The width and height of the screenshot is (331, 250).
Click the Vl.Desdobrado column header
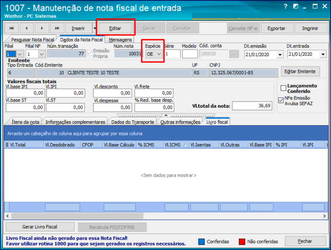[x=62, y=145]
